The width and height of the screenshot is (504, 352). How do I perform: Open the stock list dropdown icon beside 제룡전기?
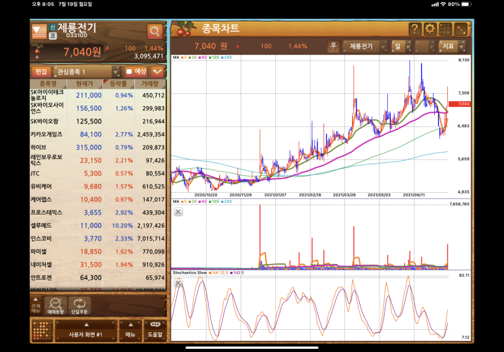39,31
